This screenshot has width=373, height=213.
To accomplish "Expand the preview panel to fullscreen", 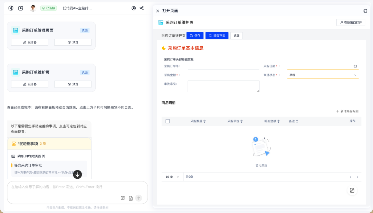I will point(365,11).
